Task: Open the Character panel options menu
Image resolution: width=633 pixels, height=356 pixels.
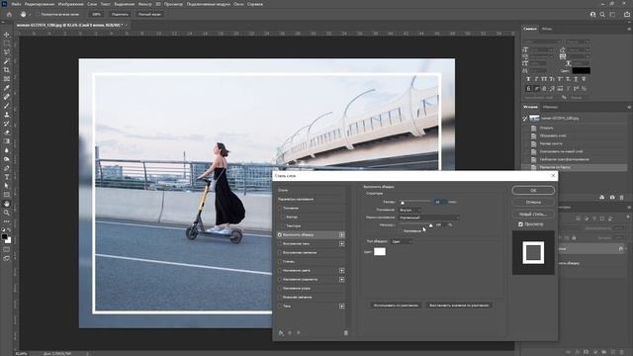Action: point(629,29)
